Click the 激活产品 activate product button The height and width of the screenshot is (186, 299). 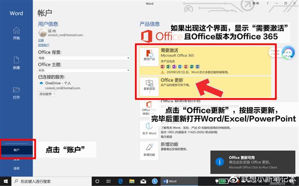pyautogui.click(x=149, y=57)
